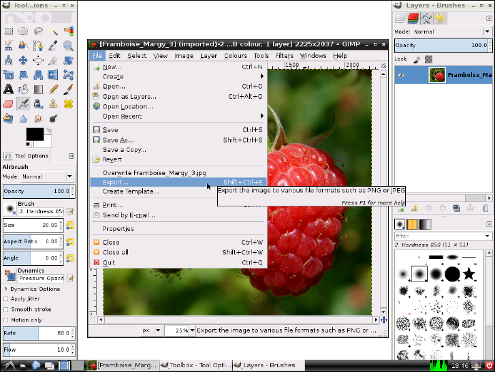Select the Alignment tool
This screenshot has height=372, width=495.
[x=38, y=60]
